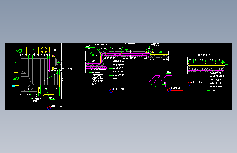Screen dimensions: 237x153
Task: Click the title circle of right-hand section
Action: tap(189, 84)
